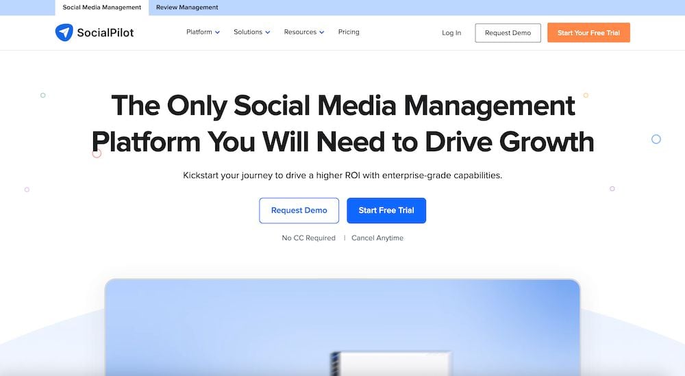Expand the Resources chevron arrow

(321, 32)
